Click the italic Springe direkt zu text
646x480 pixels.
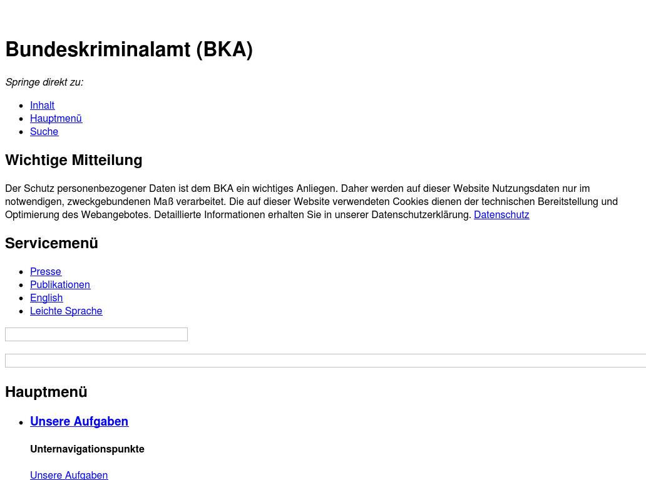click(44, 82)
